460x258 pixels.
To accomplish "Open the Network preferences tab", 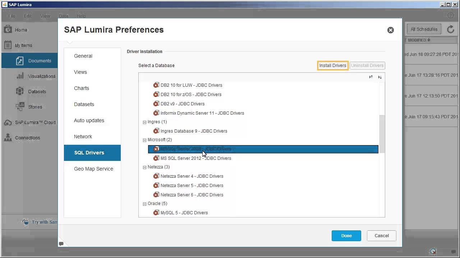I will point(92,137).
